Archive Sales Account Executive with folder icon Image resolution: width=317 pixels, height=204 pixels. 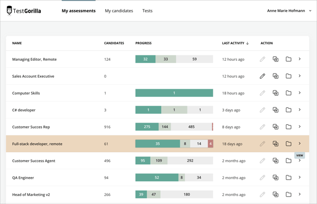coord(288,76)
